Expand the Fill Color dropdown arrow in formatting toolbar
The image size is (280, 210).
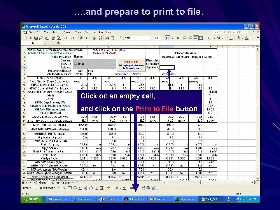242,38
